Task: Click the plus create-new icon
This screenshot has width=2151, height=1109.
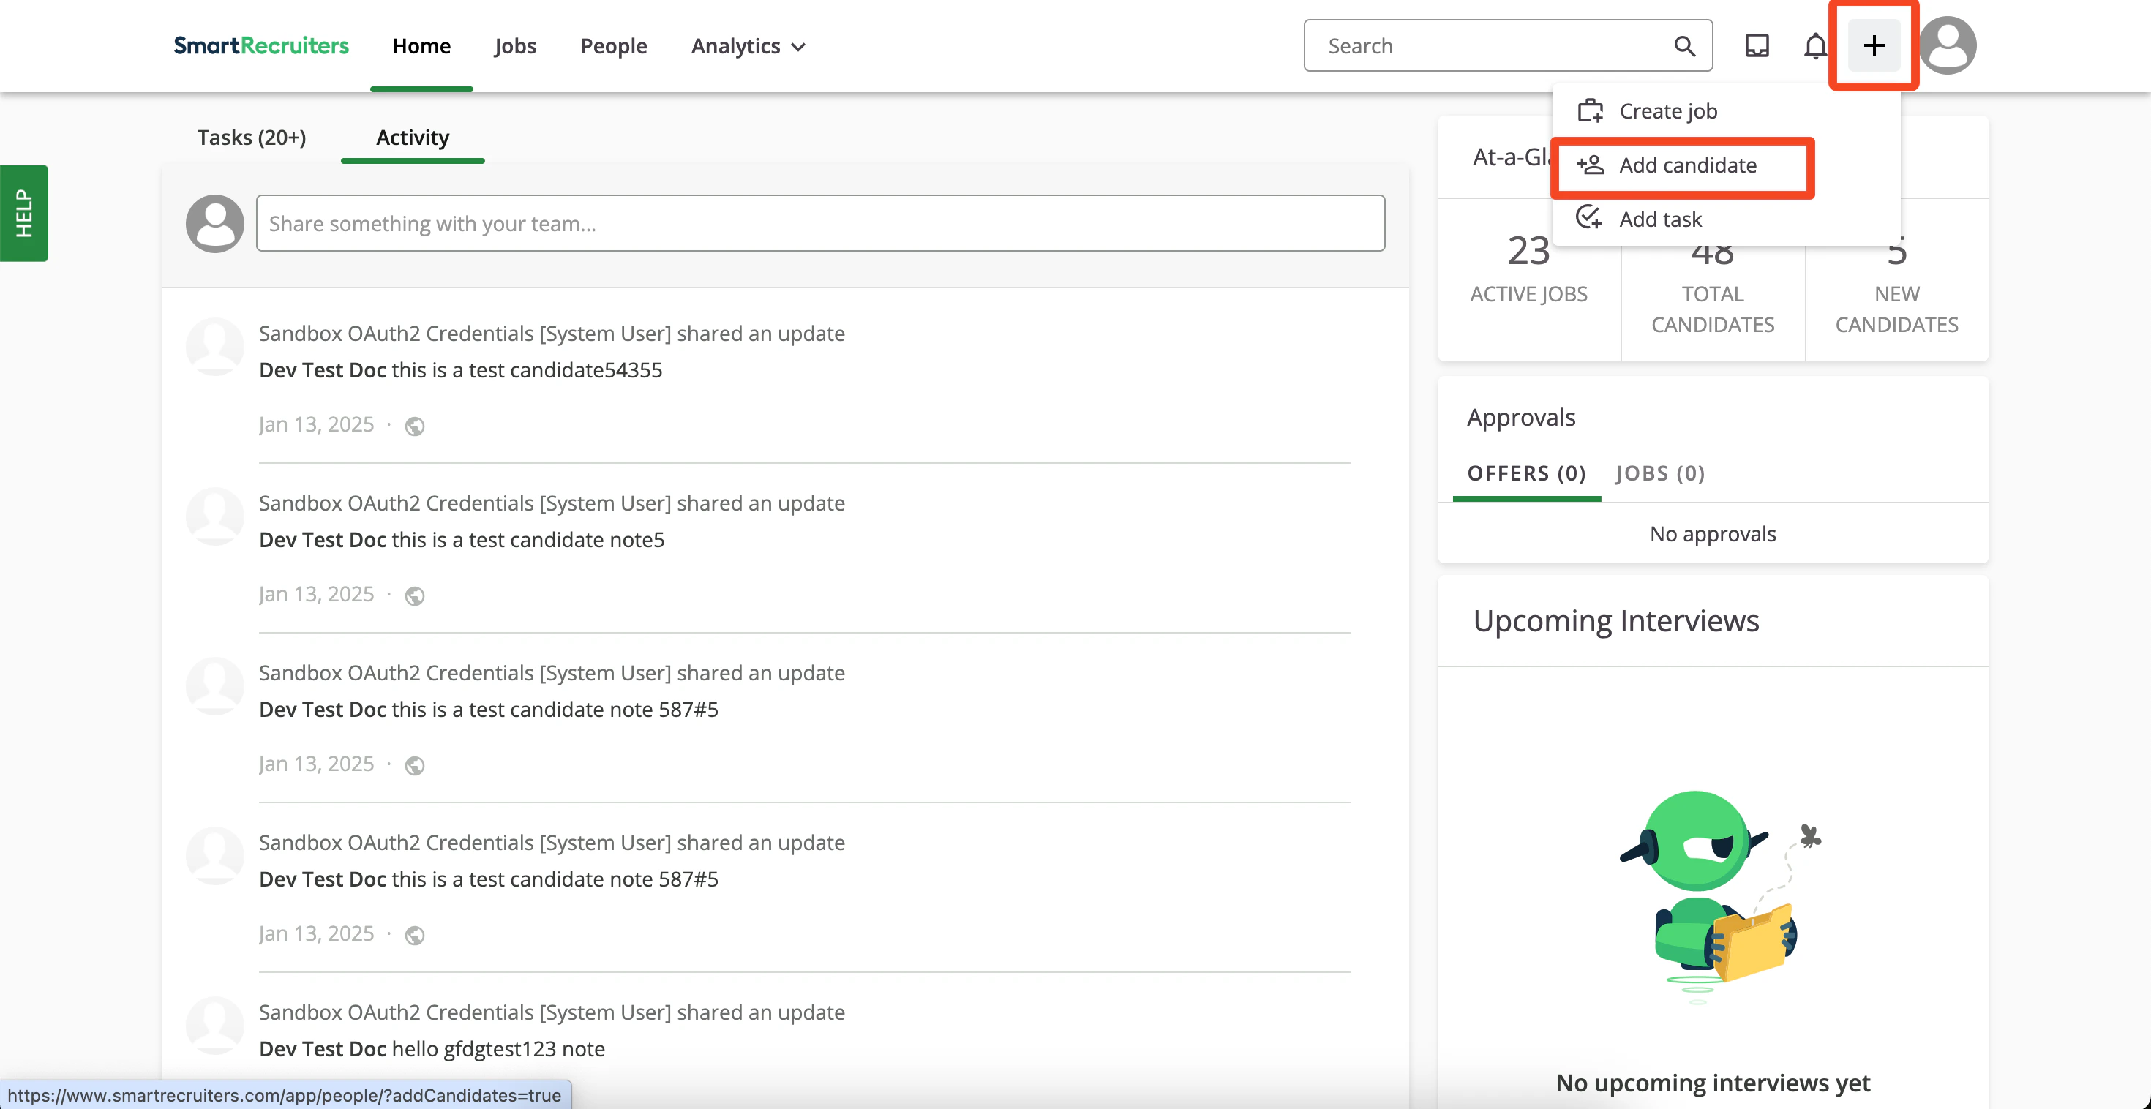Action: pyautogui.click(x=1873, y=45)
